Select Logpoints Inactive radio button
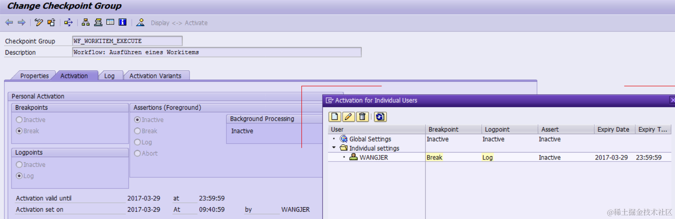The image size is (675, 219). coord(19,165)
